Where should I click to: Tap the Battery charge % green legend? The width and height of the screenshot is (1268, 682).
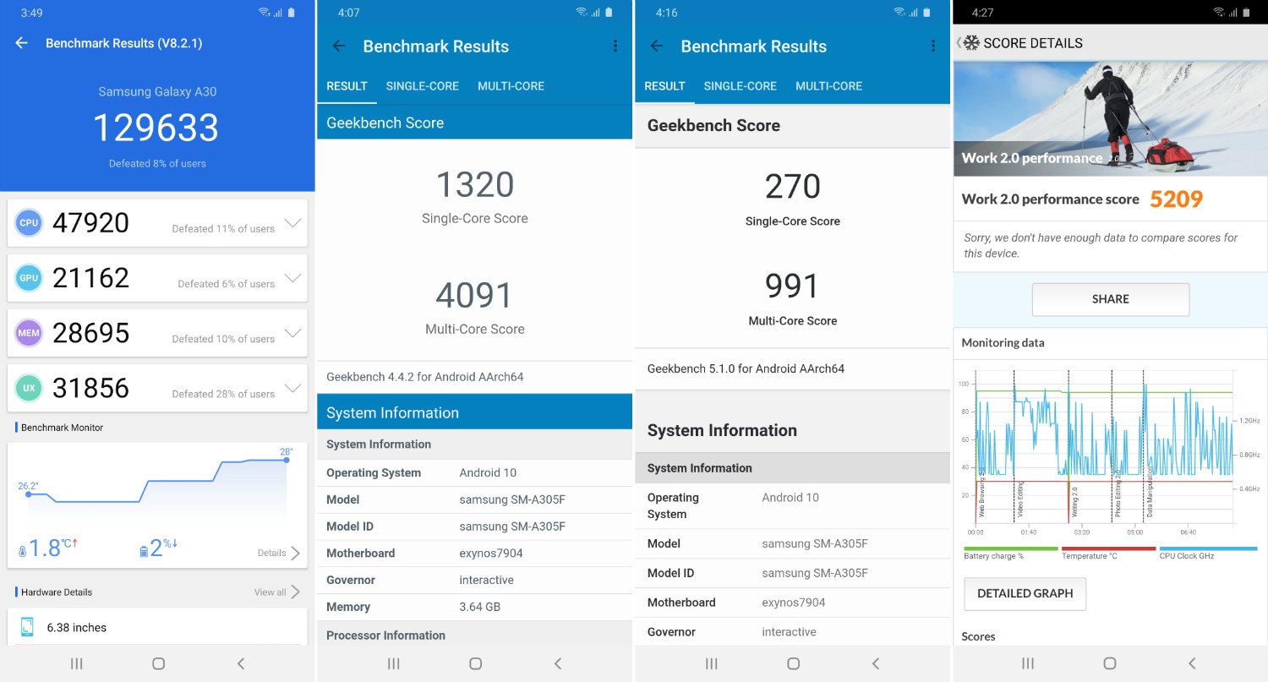point(1011,553)
